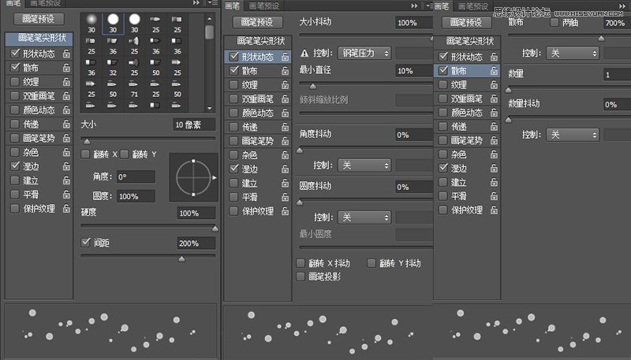Click the 硬度 slider handle
631x360 pixels.
click(x=215, y=228)
